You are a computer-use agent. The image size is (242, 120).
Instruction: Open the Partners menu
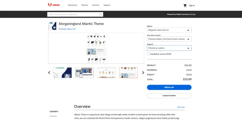coord(96,5)
